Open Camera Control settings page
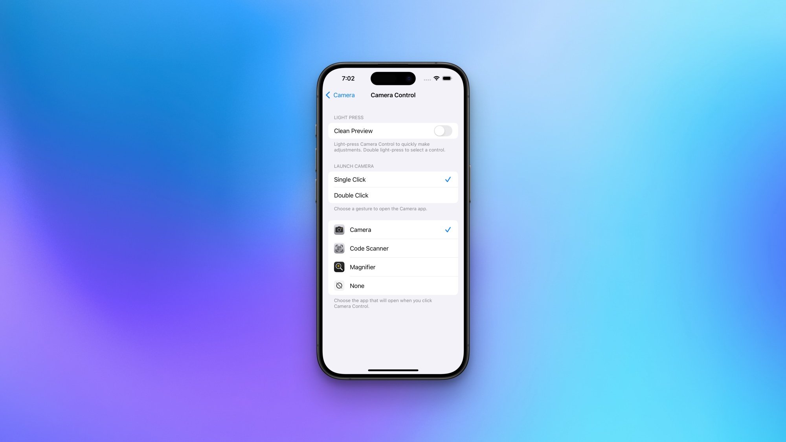This screenshot has width=786, height=442. [x=393, y=95]
